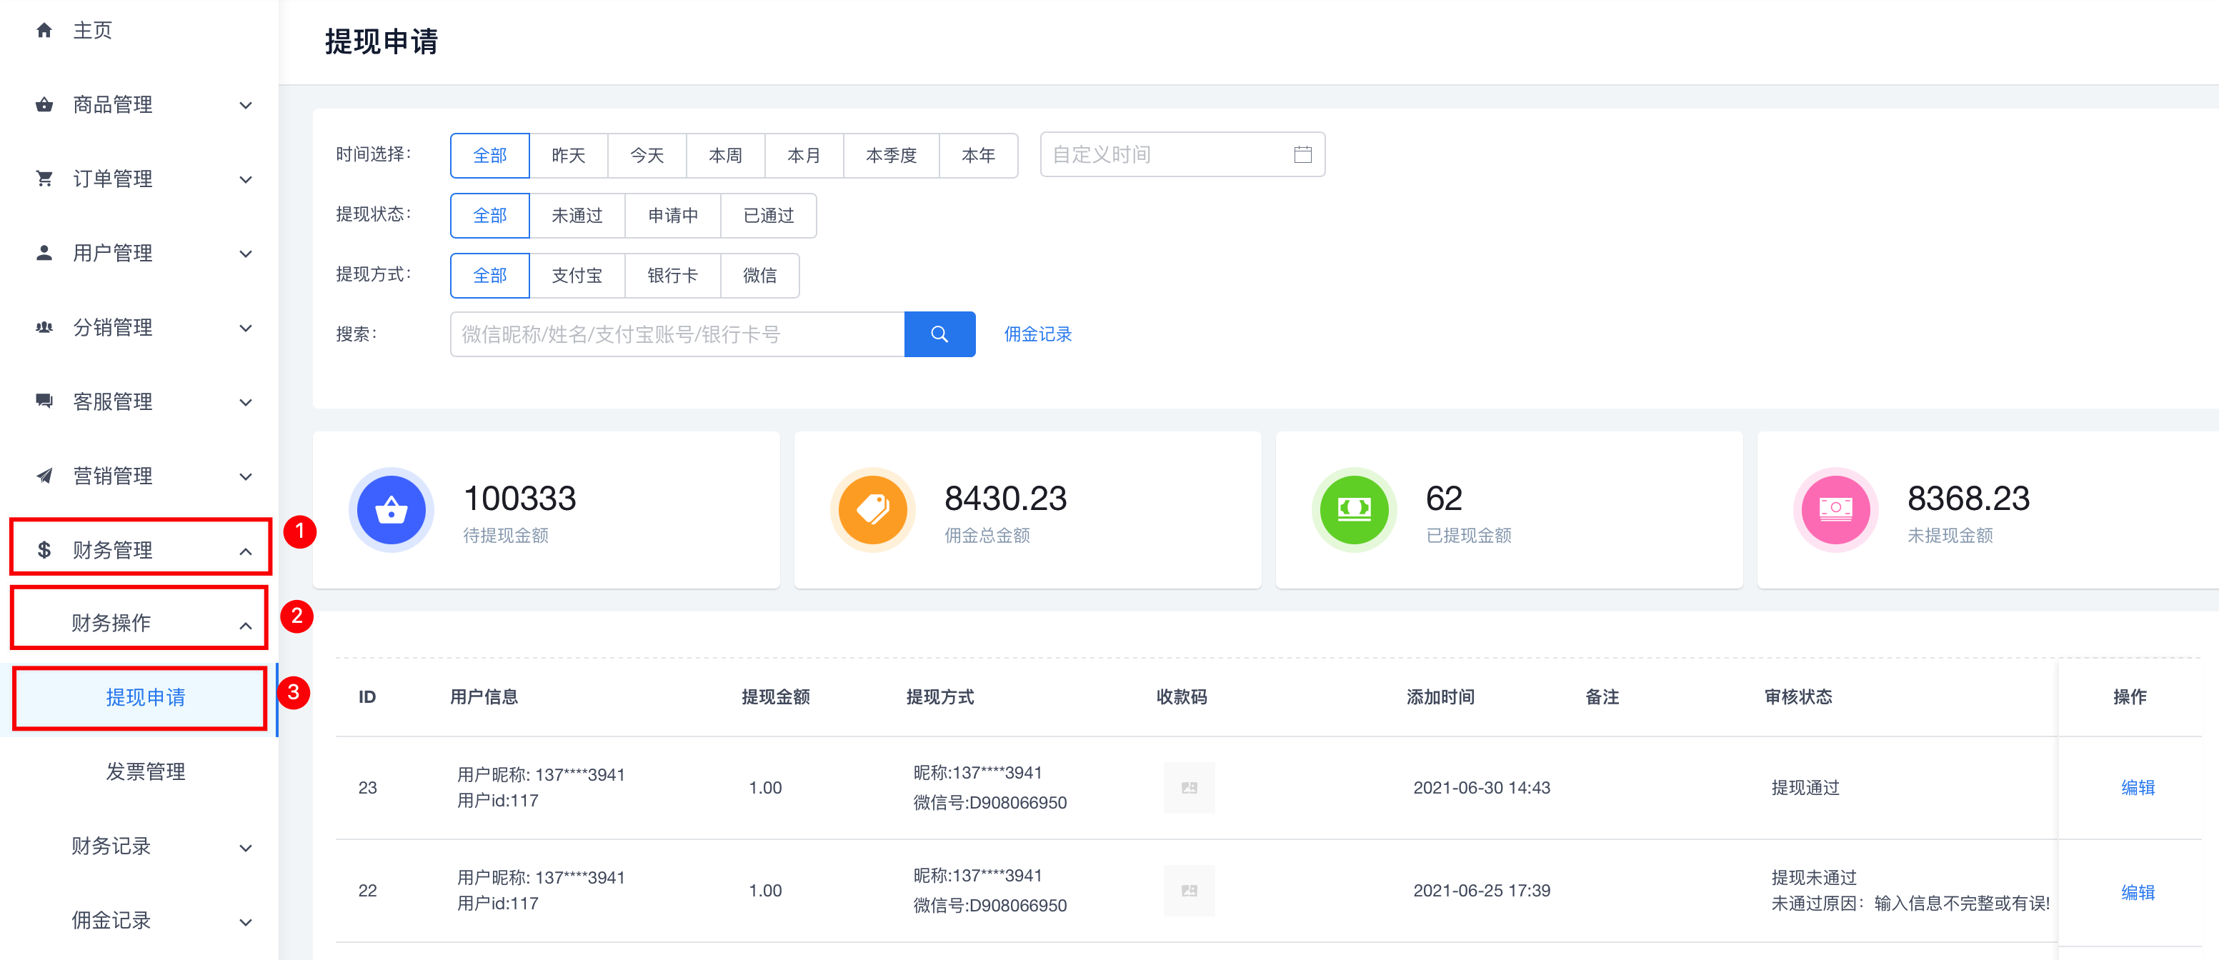Click 2021-06-30 14:43 time cell

click(x=1482, y=788)
